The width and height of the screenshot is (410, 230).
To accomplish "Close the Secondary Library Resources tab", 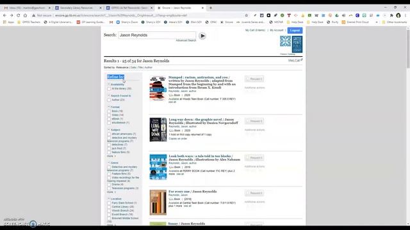I will tap(101, 8).
